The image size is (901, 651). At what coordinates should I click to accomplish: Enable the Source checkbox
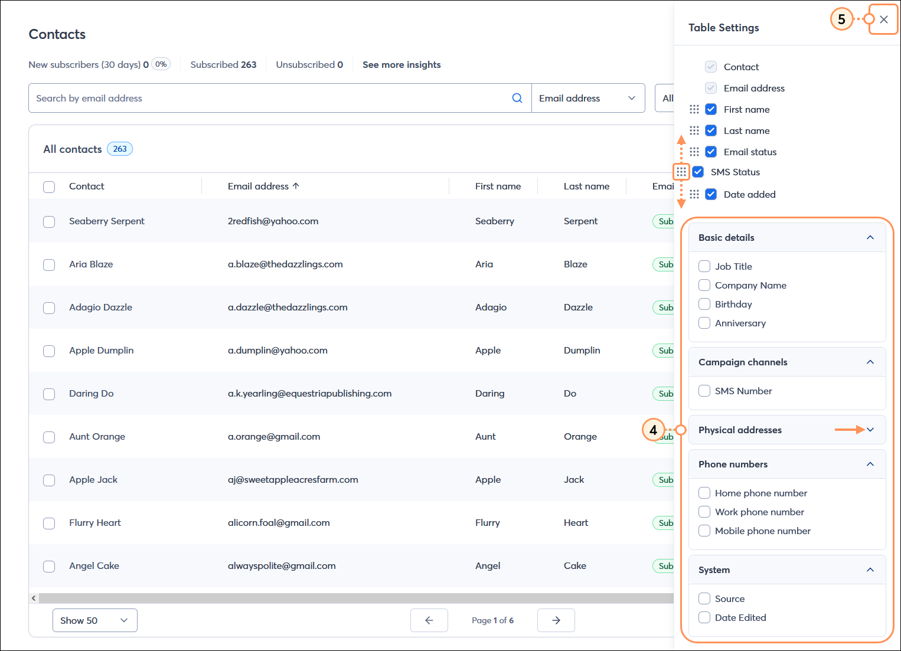point(704,598)
